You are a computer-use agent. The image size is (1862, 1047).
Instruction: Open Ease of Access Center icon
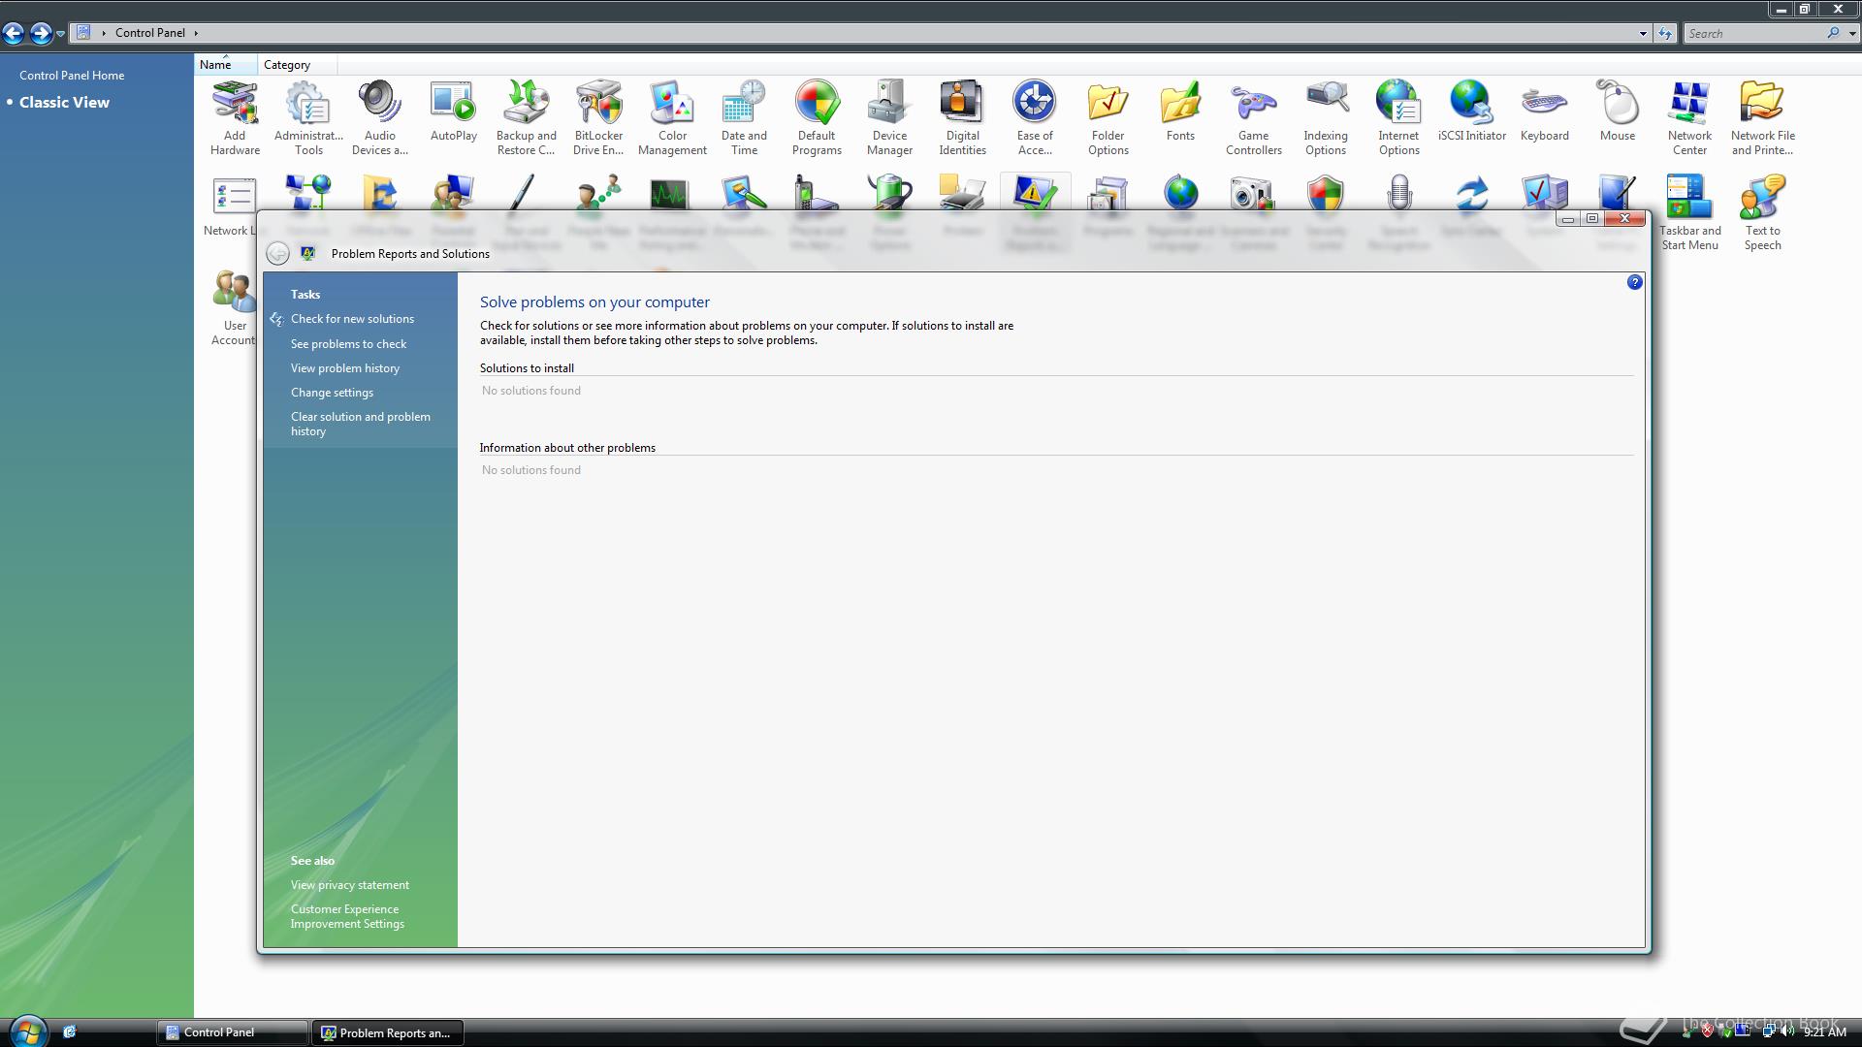click(x=1035, y=117)
